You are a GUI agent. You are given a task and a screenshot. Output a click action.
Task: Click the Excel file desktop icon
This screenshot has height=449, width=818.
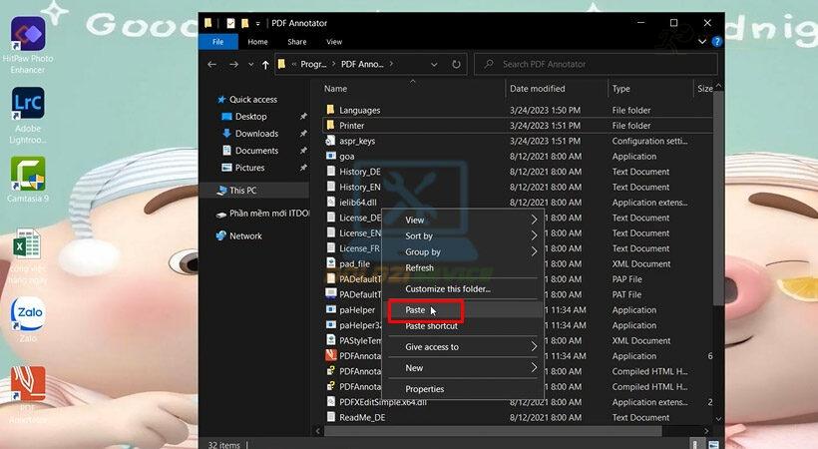tap(28, 245)
